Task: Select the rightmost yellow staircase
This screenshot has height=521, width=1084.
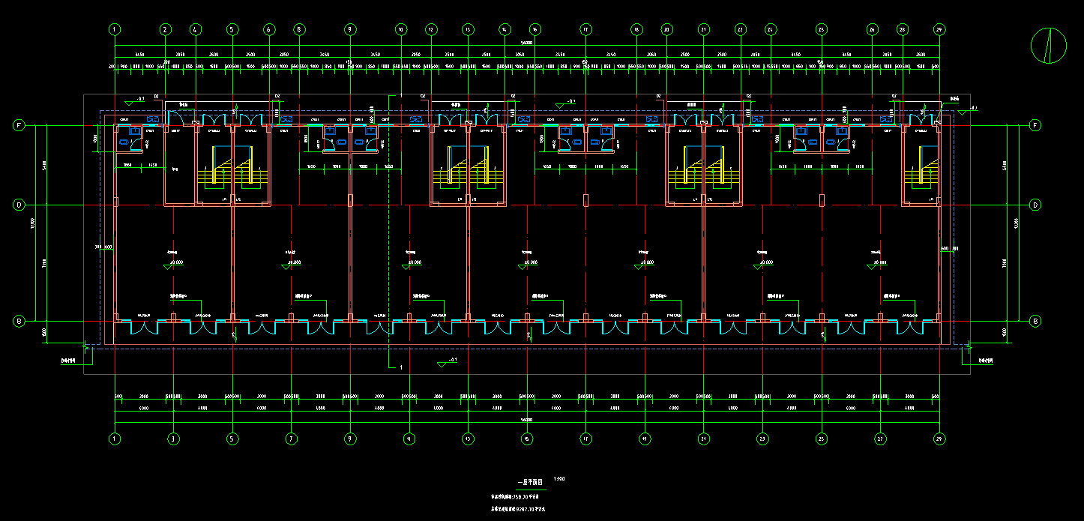Action: pyautogui.click(x=921, y=175)
